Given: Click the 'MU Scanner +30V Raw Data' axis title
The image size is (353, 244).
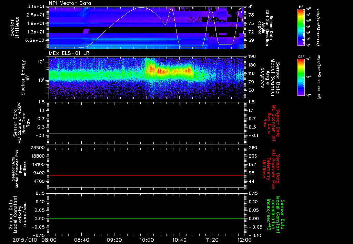Looking at the screenshot, I should pos(21,123).
